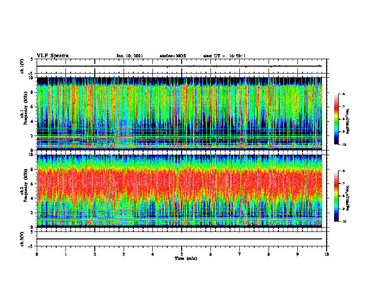Screen dimensions: 368x285
Task: Click the ch.1 voltage waveform trace
Action: tap(179, 66)
